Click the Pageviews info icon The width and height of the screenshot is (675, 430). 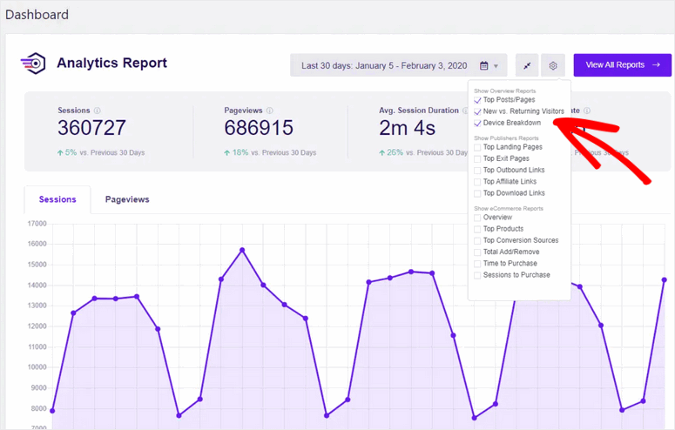269,111
